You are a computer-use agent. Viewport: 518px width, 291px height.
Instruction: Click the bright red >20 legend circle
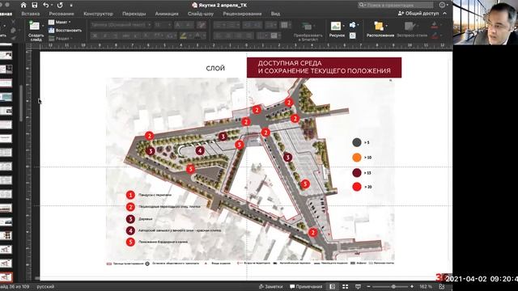(x=357, y=187)
